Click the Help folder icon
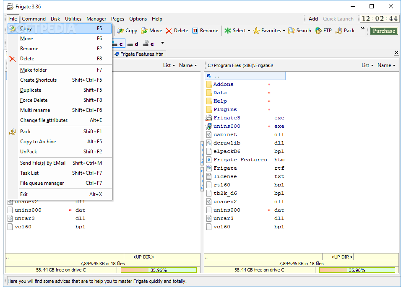Viewport: 401px width, 287px height. (209, 101)
